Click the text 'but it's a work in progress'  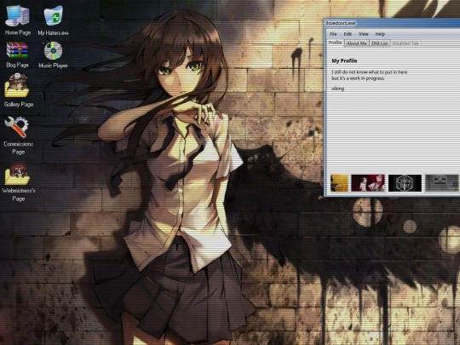click(x=358, y=78)
